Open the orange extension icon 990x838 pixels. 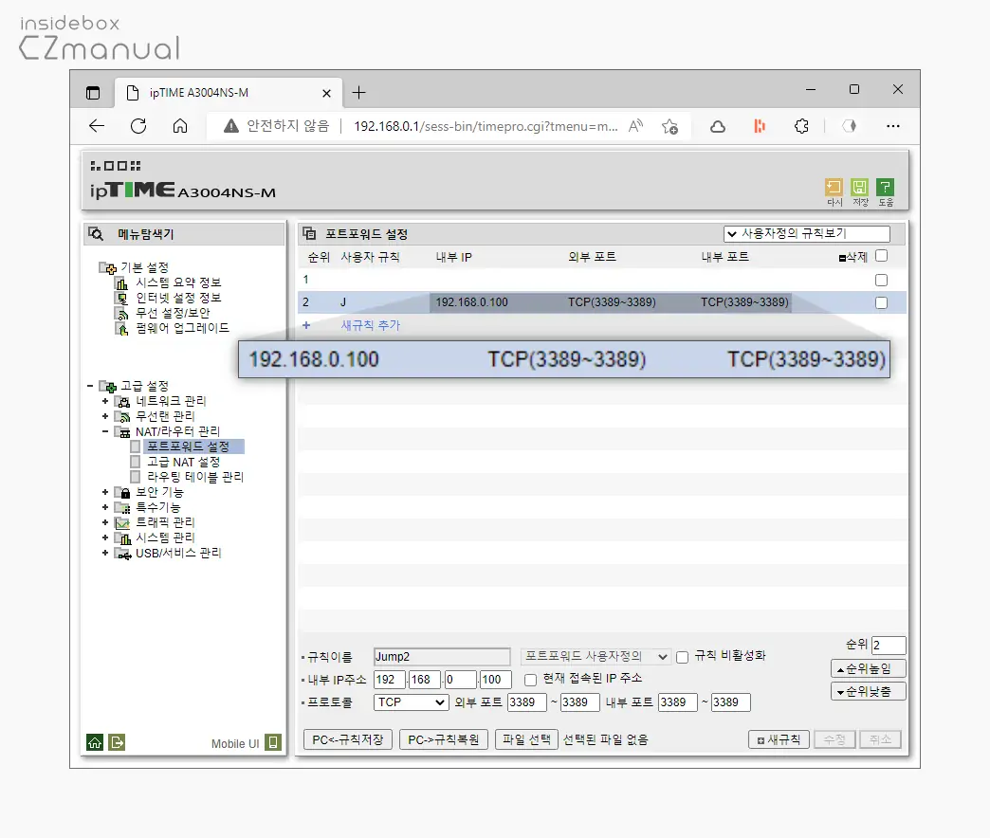[x=760, y=126]
